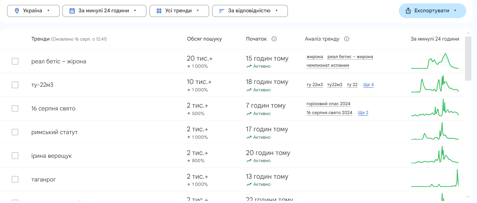Open the Україна country dropdown
The height and width of the screenshot is (203, 477).
point(33,11)
